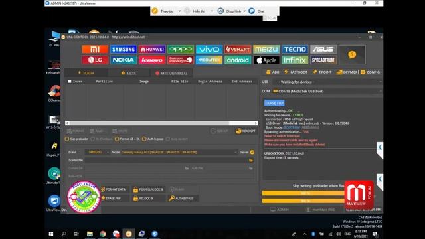Click the Custom DA browse folder icon
This screenshot has width=425, height=239.
click(x=187, y=168)
